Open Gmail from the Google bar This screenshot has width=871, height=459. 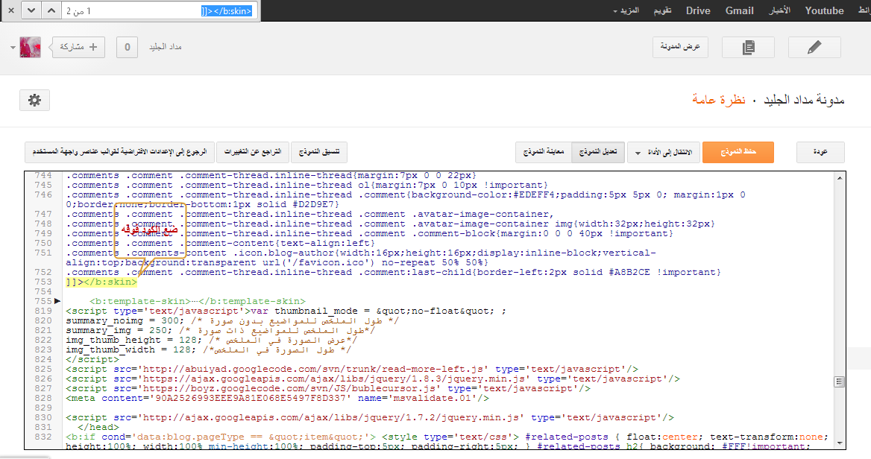coord(739,11)
